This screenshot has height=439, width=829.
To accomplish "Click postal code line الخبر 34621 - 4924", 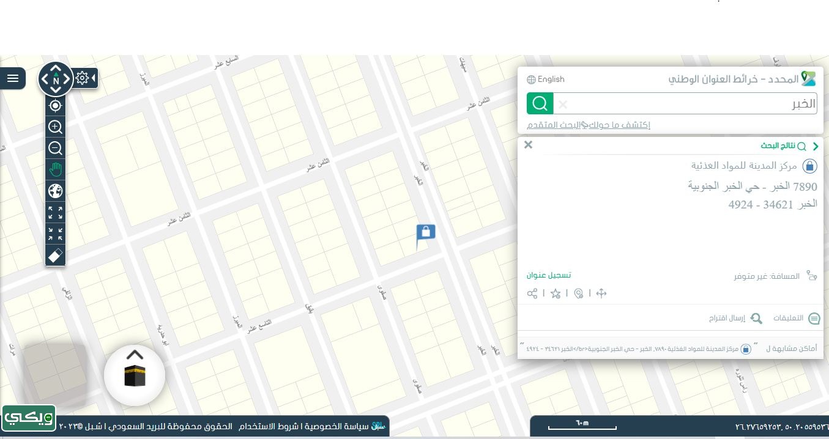I will [773, 204].
